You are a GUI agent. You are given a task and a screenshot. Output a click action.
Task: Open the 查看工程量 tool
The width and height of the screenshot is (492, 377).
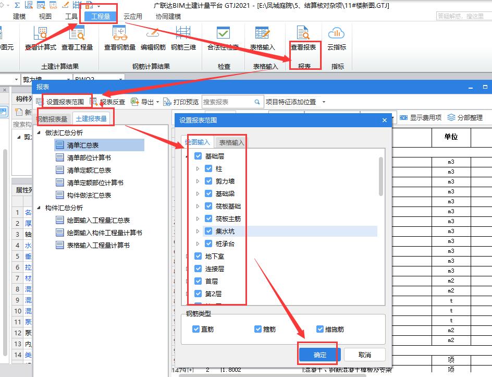tap(77, 38)
